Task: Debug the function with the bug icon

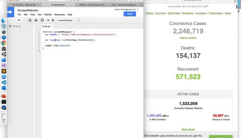Action: pyautogui.click(x=53, y=20)
